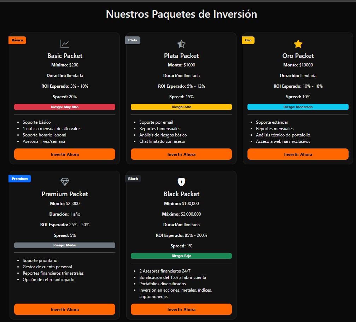Click the Nuestros Paquetes de Inversión heading
Image resolution: width=356 pixels, height=322 pixels.
coord(181,14)
